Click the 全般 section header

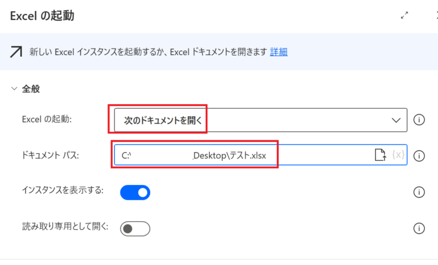pos(31,89)
